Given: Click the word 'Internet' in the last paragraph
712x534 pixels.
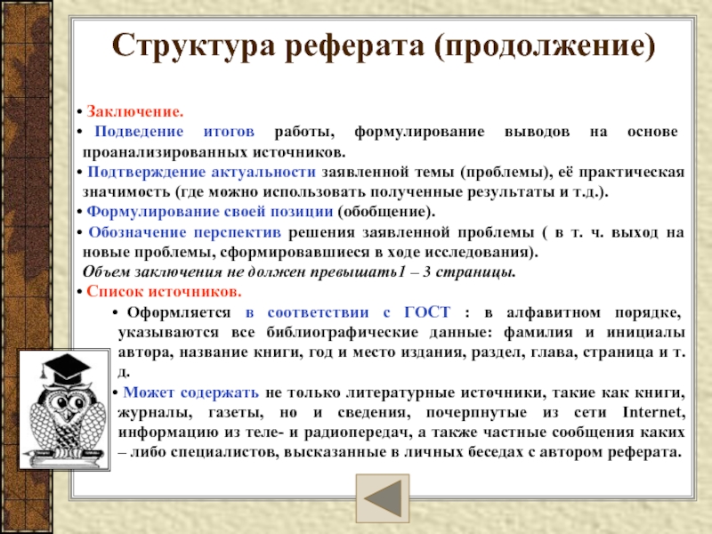Looking at the screenshot, I should tap(653, 412).
